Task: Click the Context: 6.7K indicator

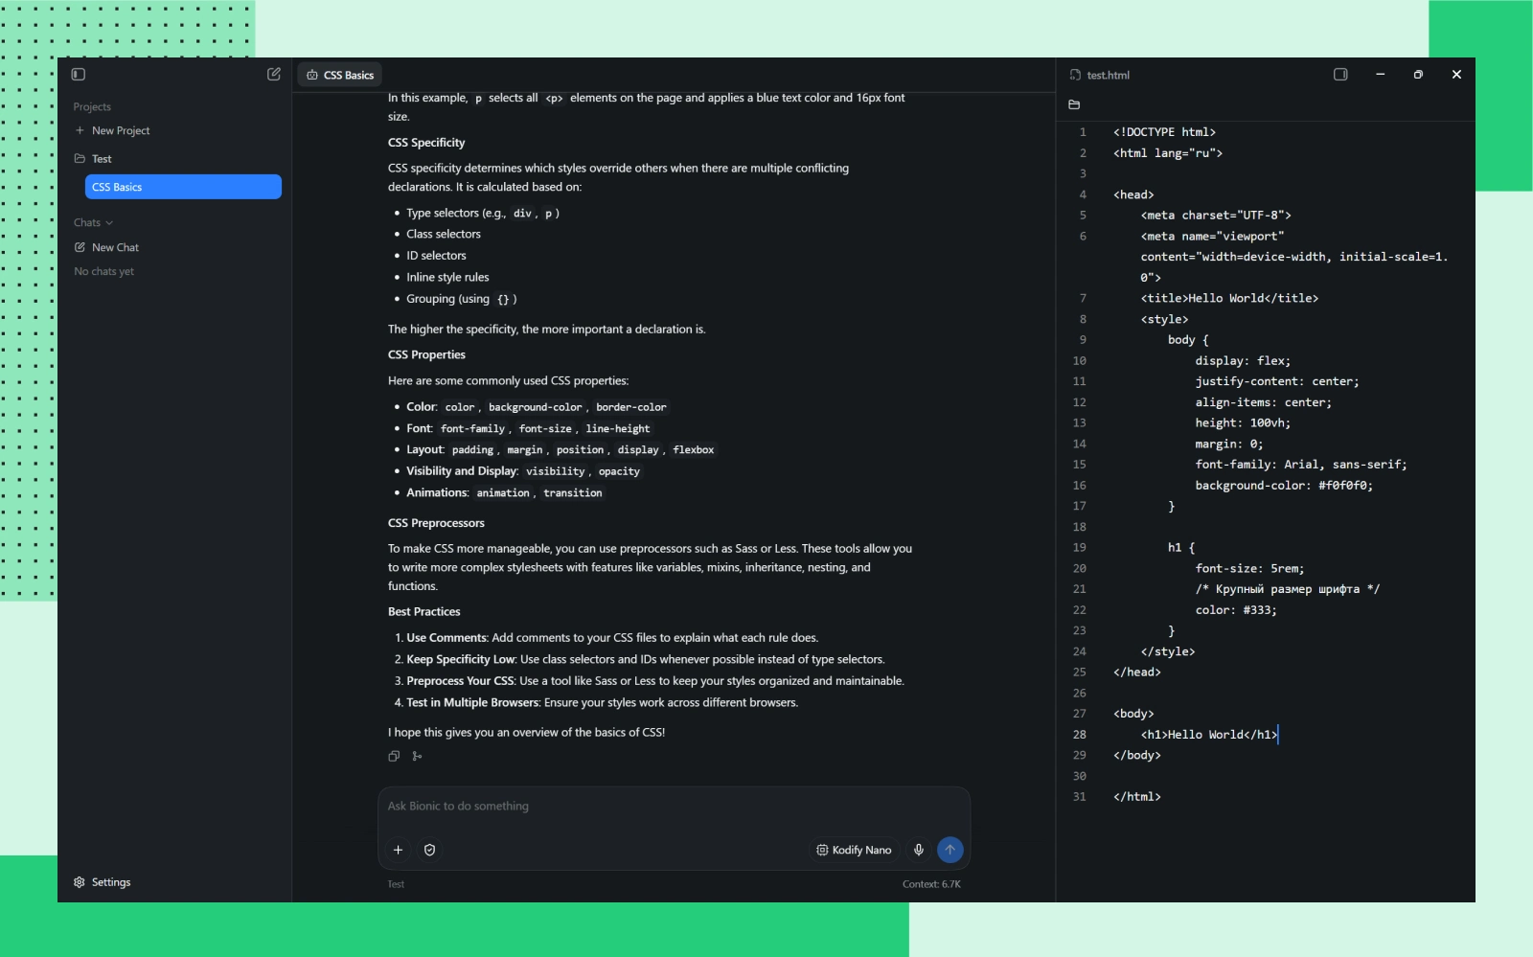Action: [931, 884]
